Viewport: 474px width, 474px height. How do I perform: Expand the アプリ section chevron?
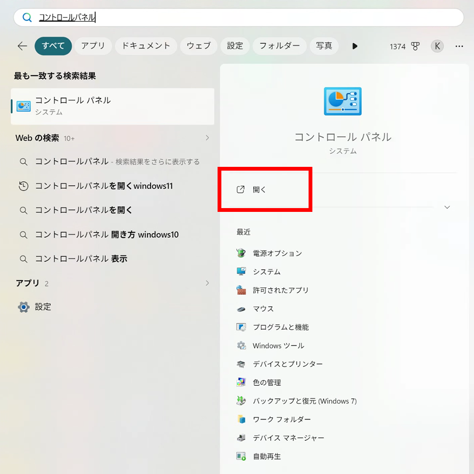(208, 283)
